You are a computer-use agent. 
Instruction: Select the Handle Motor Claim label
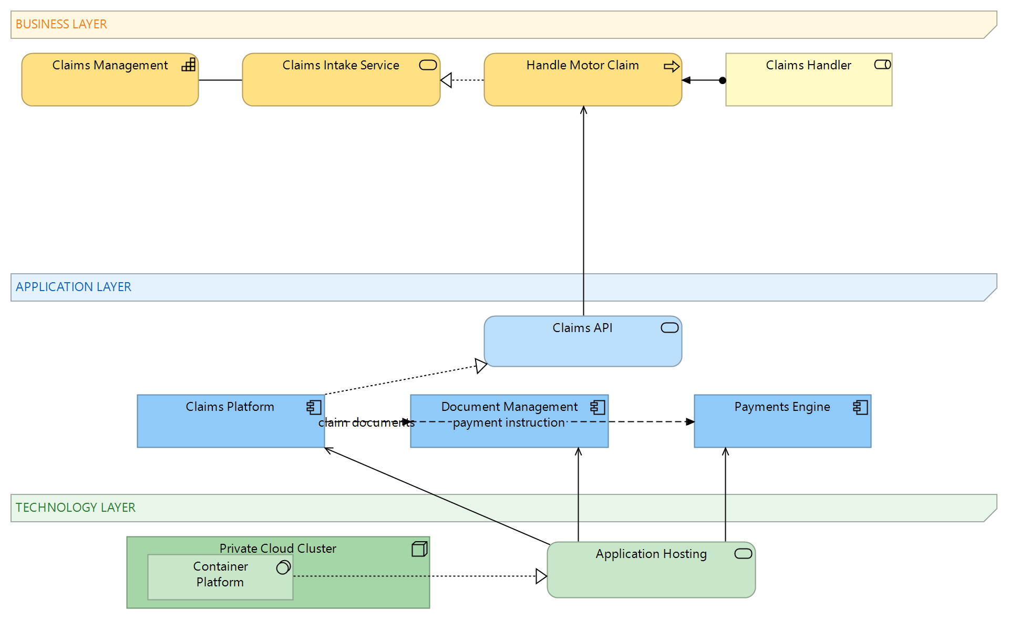[582, 65]
